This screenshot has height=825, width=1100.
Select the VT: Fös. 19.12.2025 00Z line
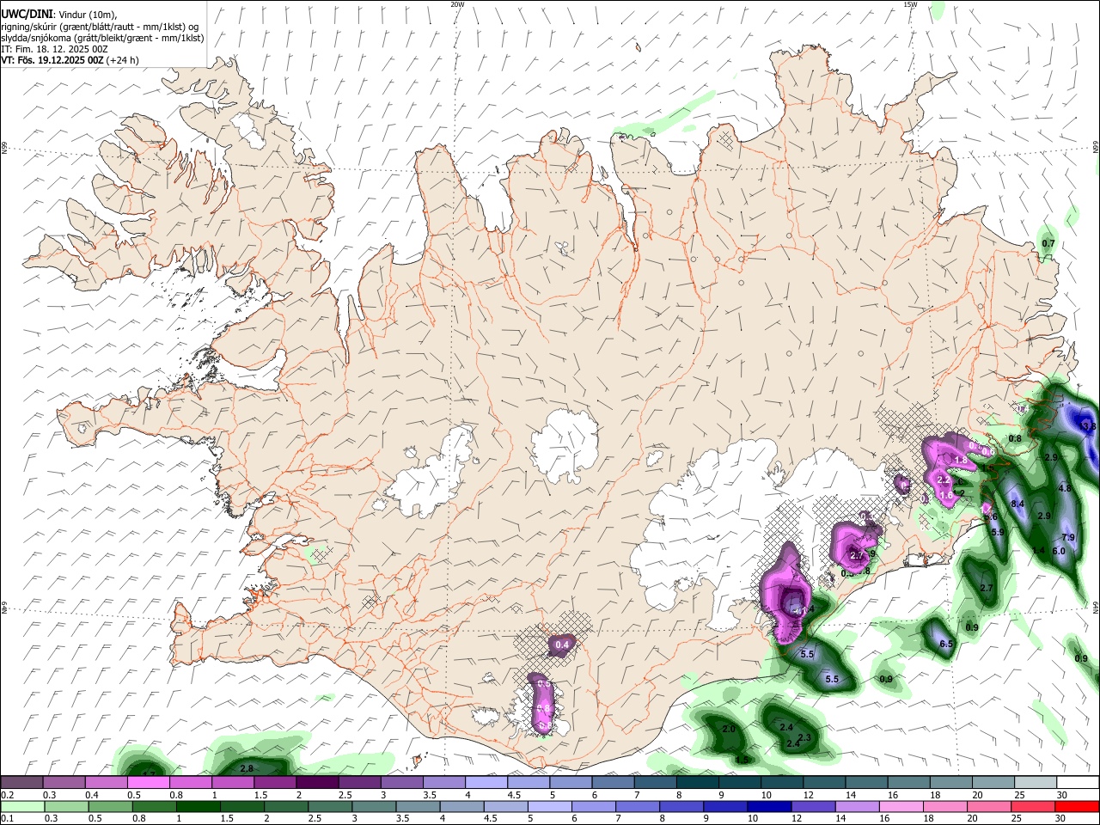point(70,60)
